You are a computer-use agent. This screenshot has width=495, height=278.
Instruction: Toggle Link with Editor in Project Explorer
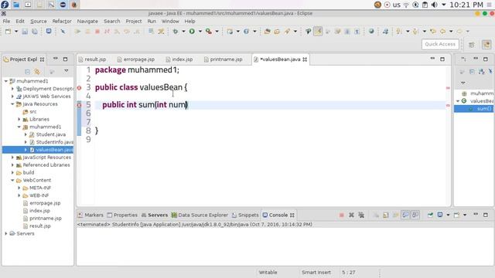37,72
